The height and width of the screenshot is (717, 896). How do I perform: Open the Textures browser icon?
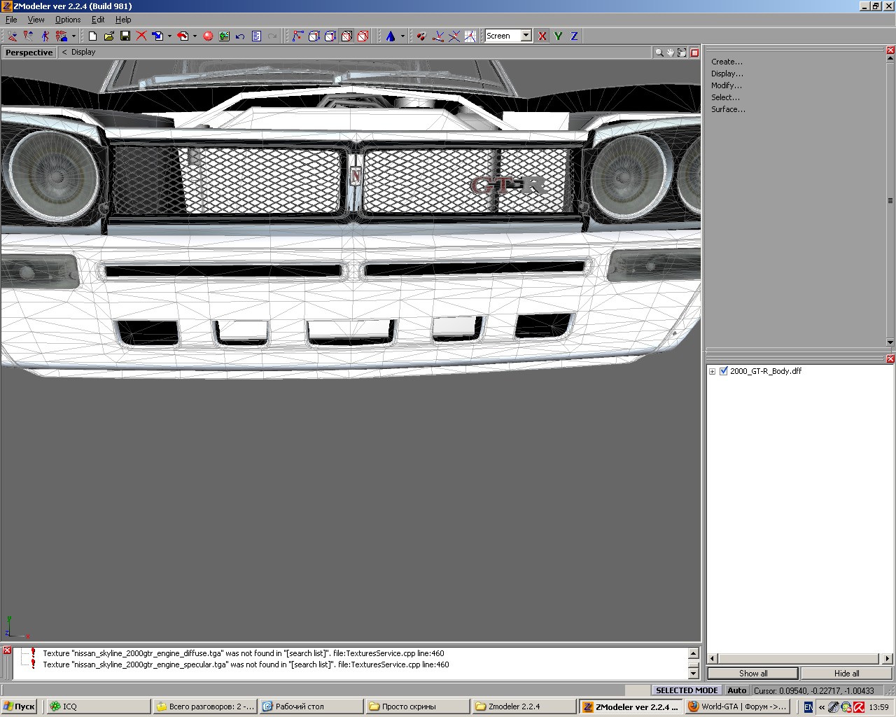pyautogui.click(x=224, y=36)
